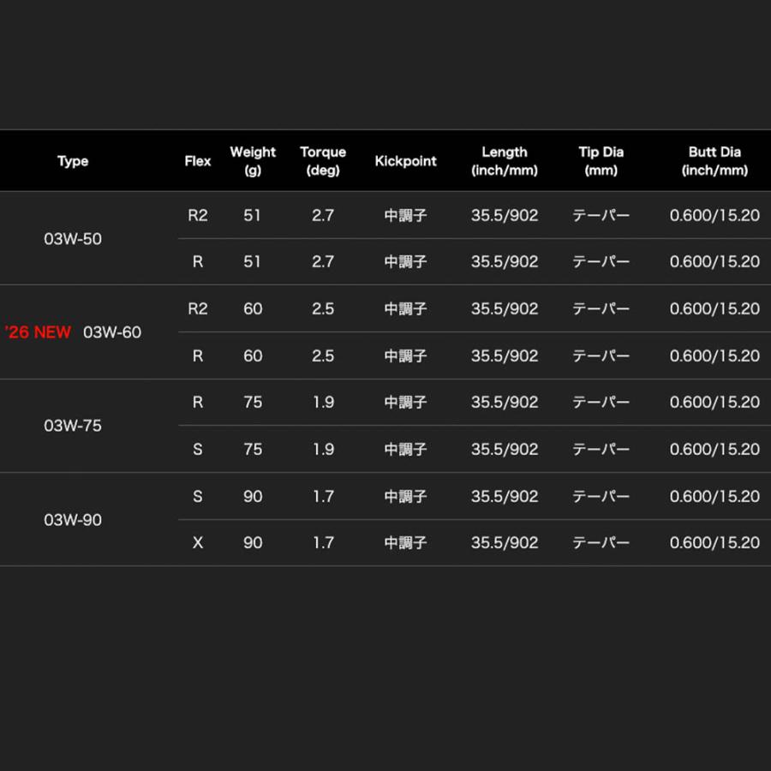The image size is (771, 771).
Task: Click weight 51 in the 03W-50 R row
Action: pos(252,262)
